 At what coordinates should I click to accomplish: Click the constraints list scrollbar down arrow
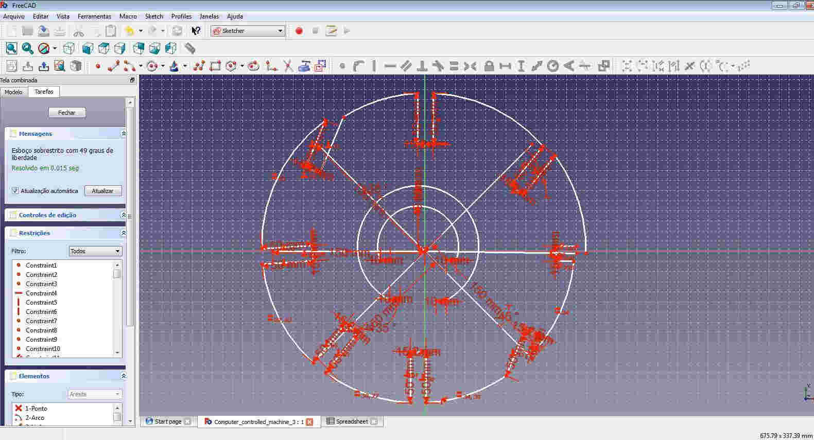coord(117,353)
